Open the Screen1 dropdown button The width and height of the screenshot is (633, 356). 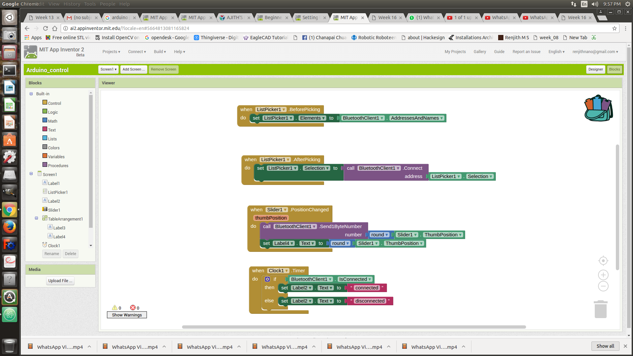coord(108,69)
